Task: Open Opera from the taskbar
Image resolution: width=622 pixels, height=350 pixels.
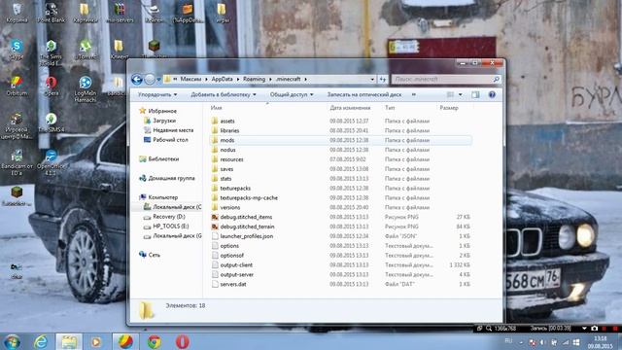Action: point(183,341)
